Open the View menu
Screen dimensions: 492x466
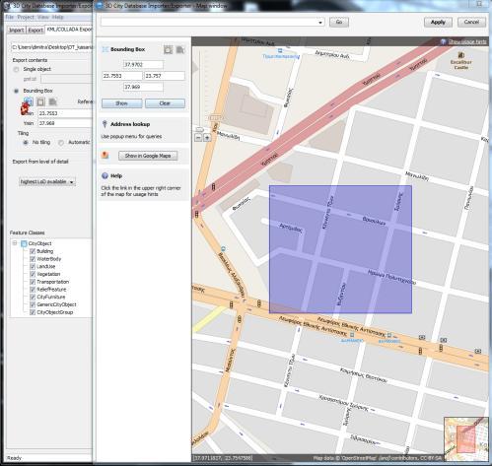point(43,17)
